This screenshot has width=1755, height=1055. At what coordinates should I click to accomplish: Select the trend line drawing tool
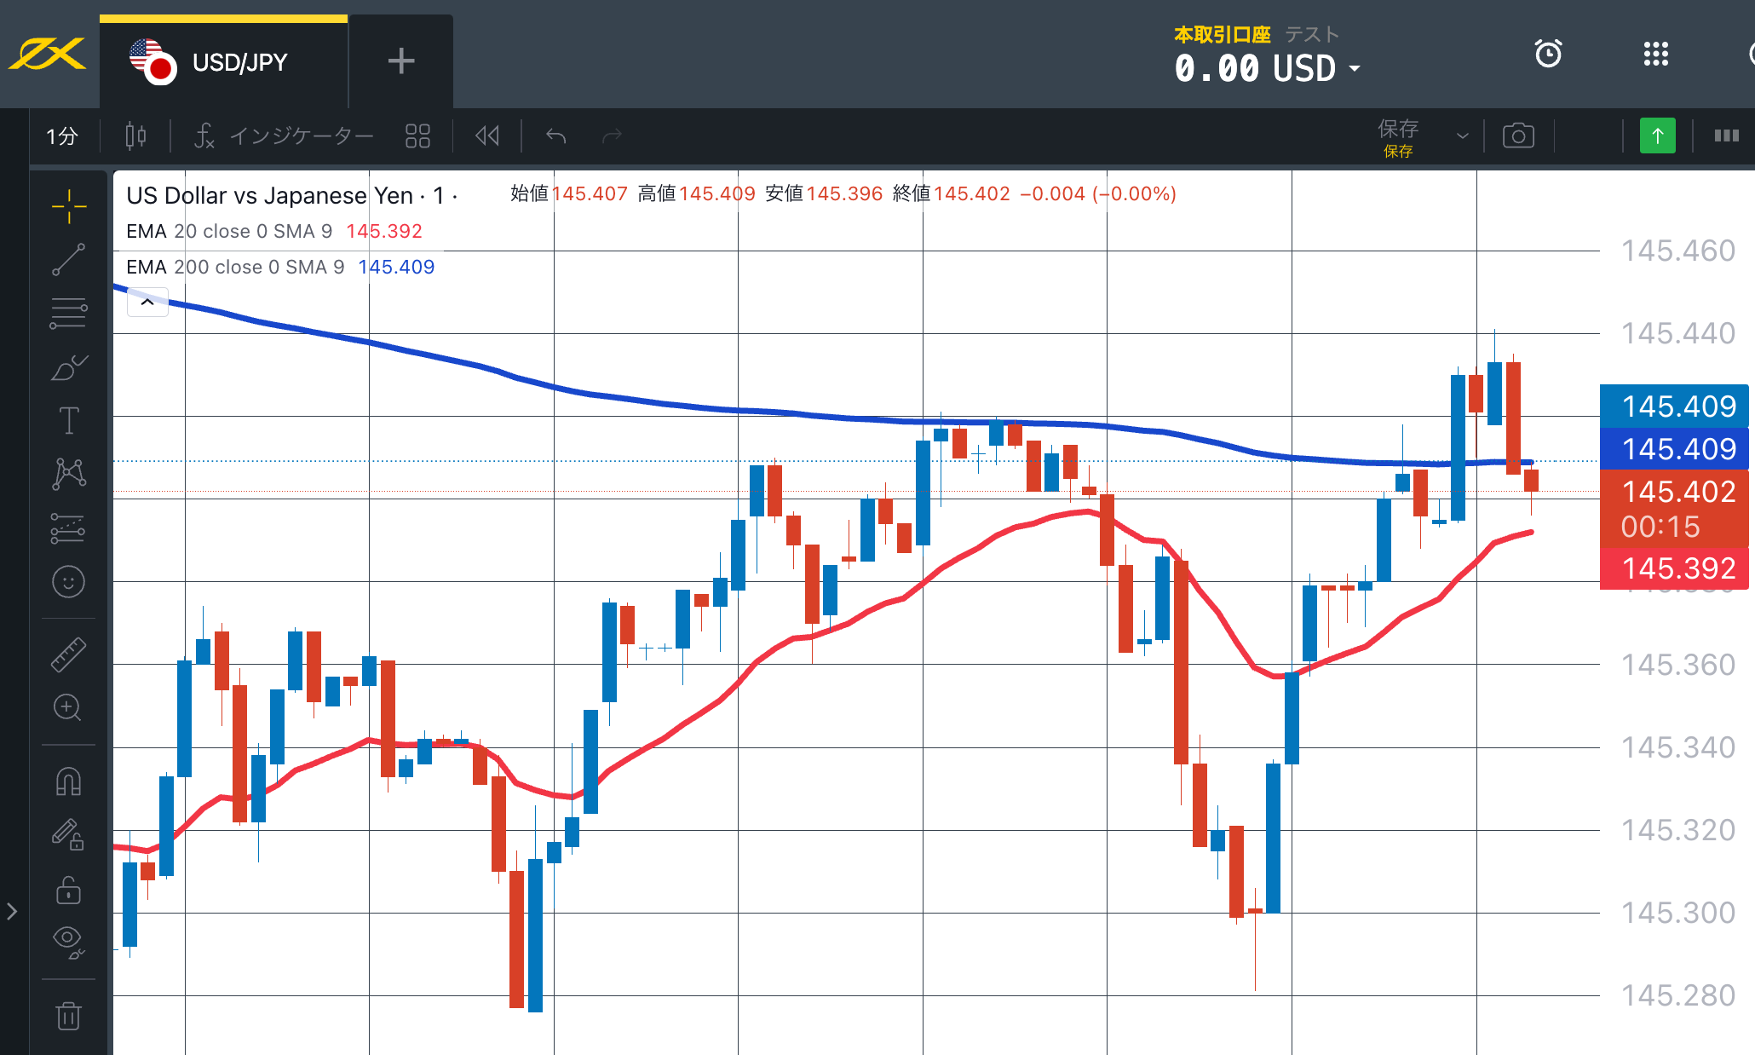[68, 260]
